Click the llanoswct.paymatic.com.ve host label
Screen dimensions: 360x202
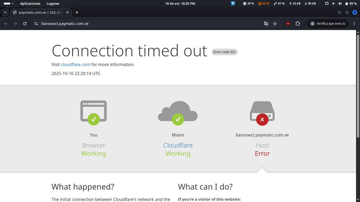pyautogui.click(x=262, y=135)
